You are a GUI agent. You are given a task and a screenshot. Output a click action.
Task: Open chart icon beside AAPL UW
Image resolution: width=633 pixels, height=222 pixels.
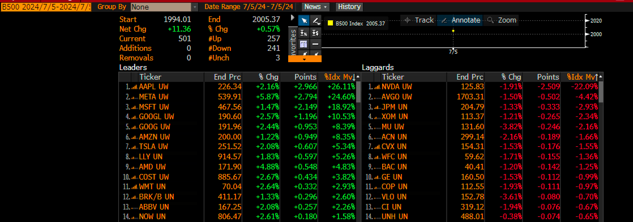[x=134, y=87]
